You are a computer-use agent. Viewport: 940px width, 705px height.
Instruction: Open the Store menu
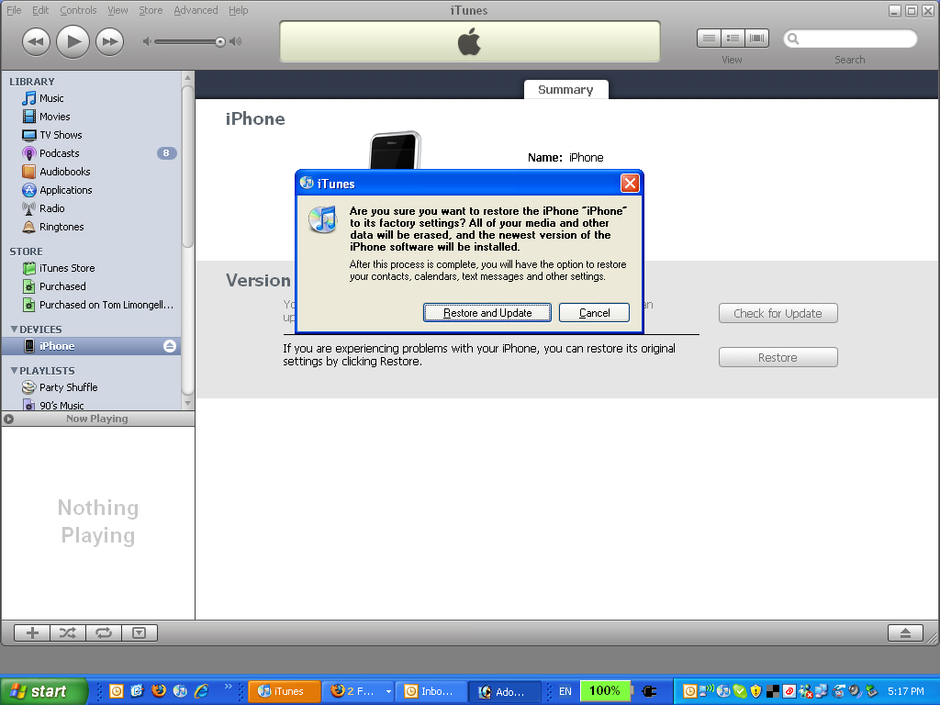tap(151, 10)
